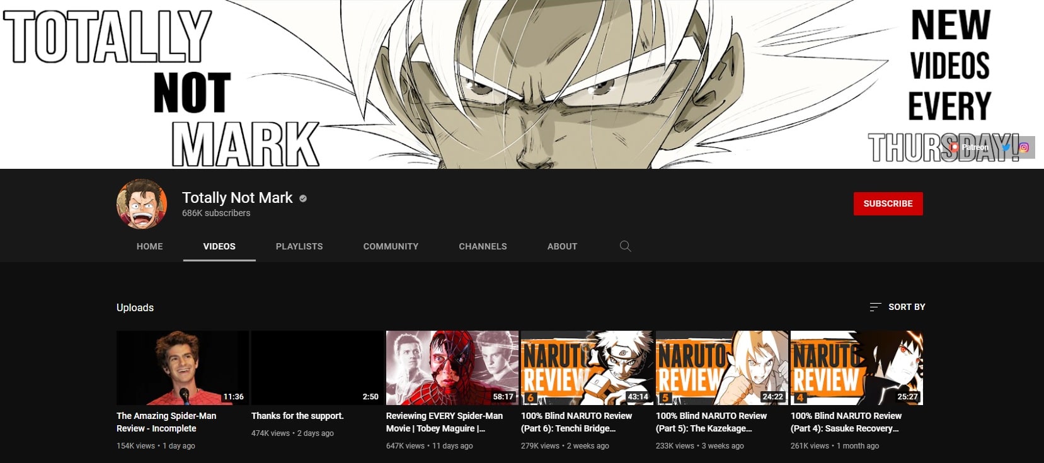1044x463 pixels.
Task: Click the Totally Not Mark channel name
Action: 238,198
